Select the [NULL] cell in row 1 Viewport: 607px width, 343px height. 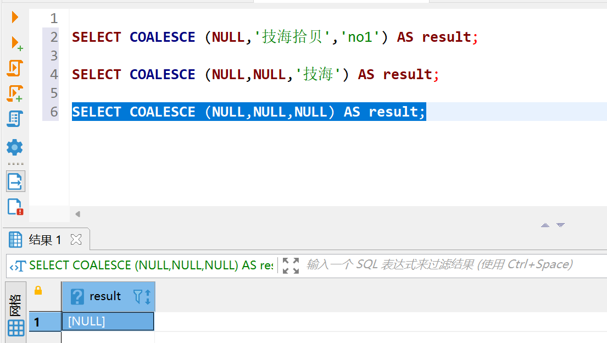pos(108,322)
